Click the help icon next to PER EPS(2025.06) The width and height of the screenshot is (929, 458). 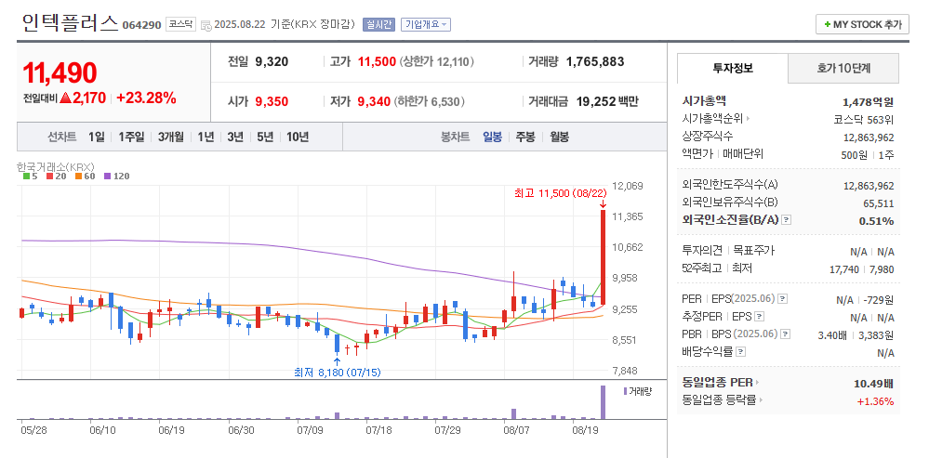pos(783,299)
